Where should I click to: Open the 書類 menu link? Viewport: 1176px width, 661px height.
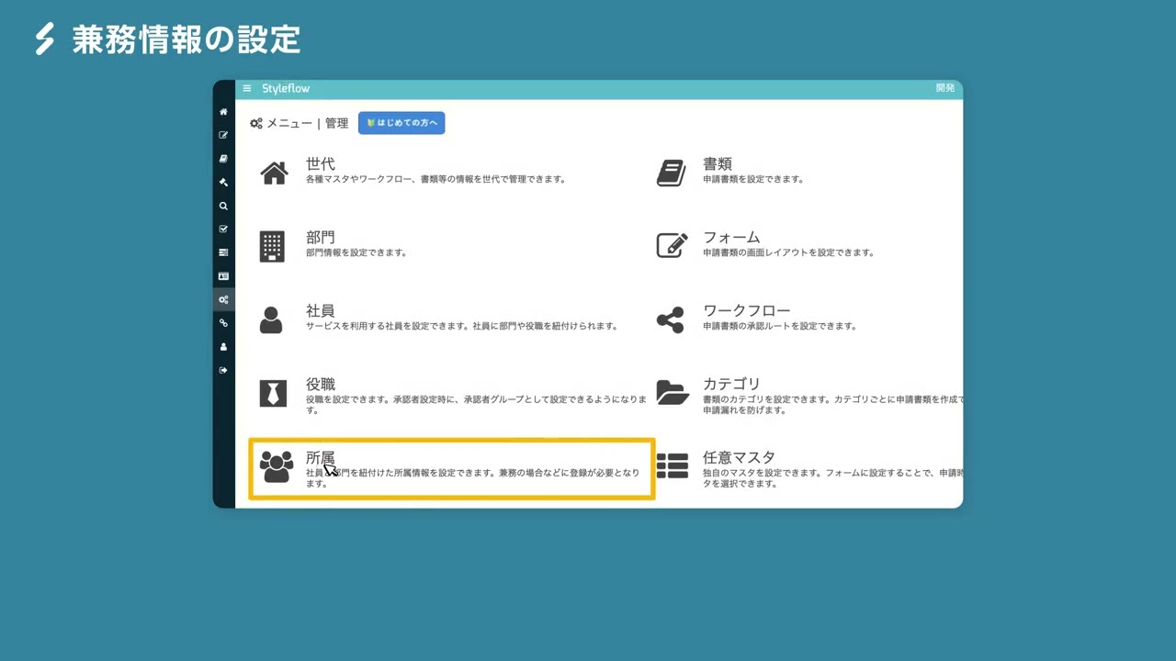click(718, 164)
